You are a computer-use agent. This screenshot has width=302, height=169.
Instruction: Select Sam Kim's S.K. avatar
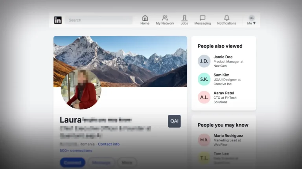pyautogui.click(x=204, y=79)
